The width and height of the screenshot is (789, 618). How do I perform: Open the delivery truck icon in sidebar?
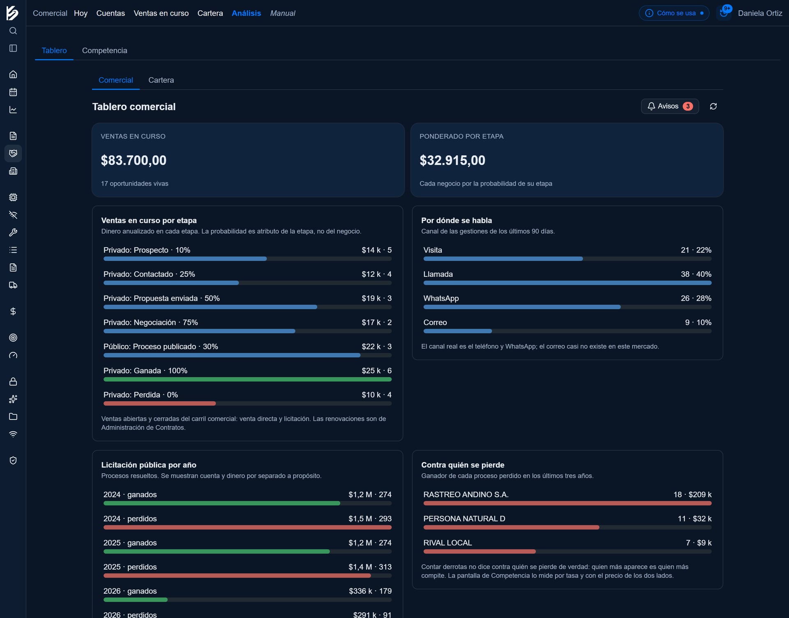(13, 285)
